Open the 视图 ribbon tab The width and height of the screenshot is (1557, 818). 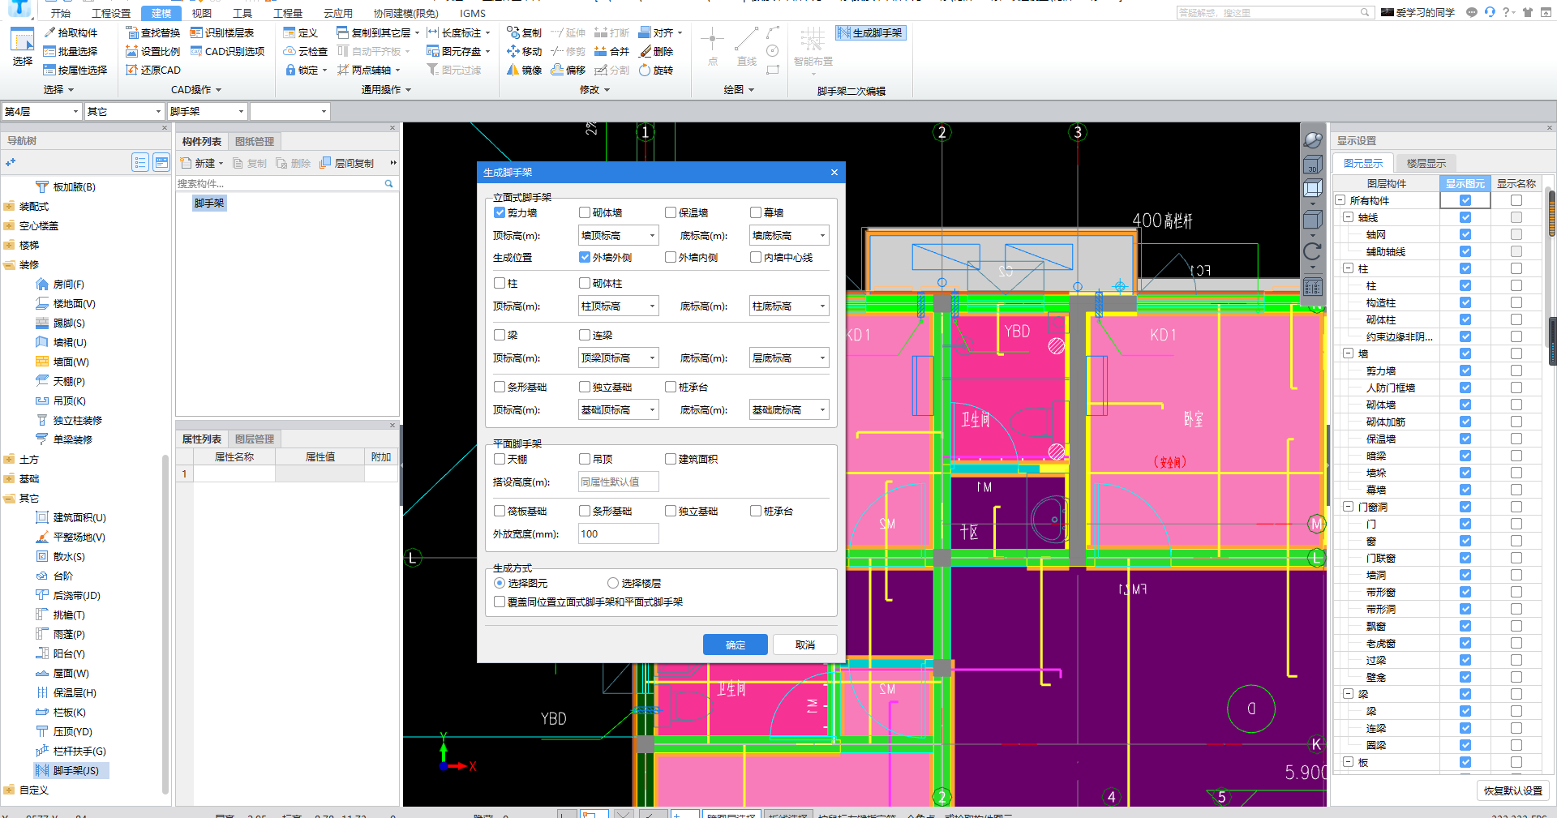[202, 13]
